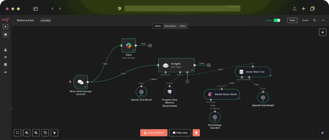Toggle the Active workflow switch
The image size is (329, 140).
click(x=277, y=20)
